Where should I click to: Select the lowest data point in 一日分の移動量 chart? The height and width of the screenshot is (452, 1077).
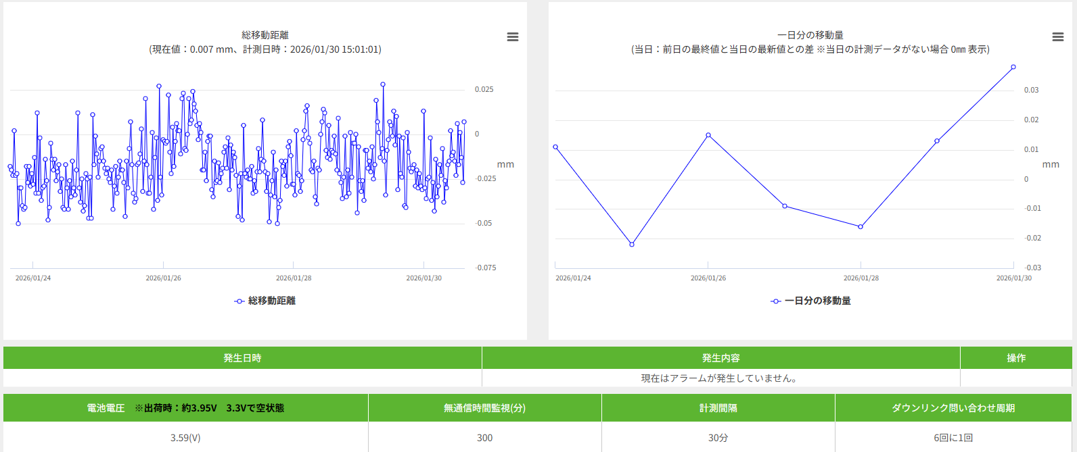coord(632,245)
